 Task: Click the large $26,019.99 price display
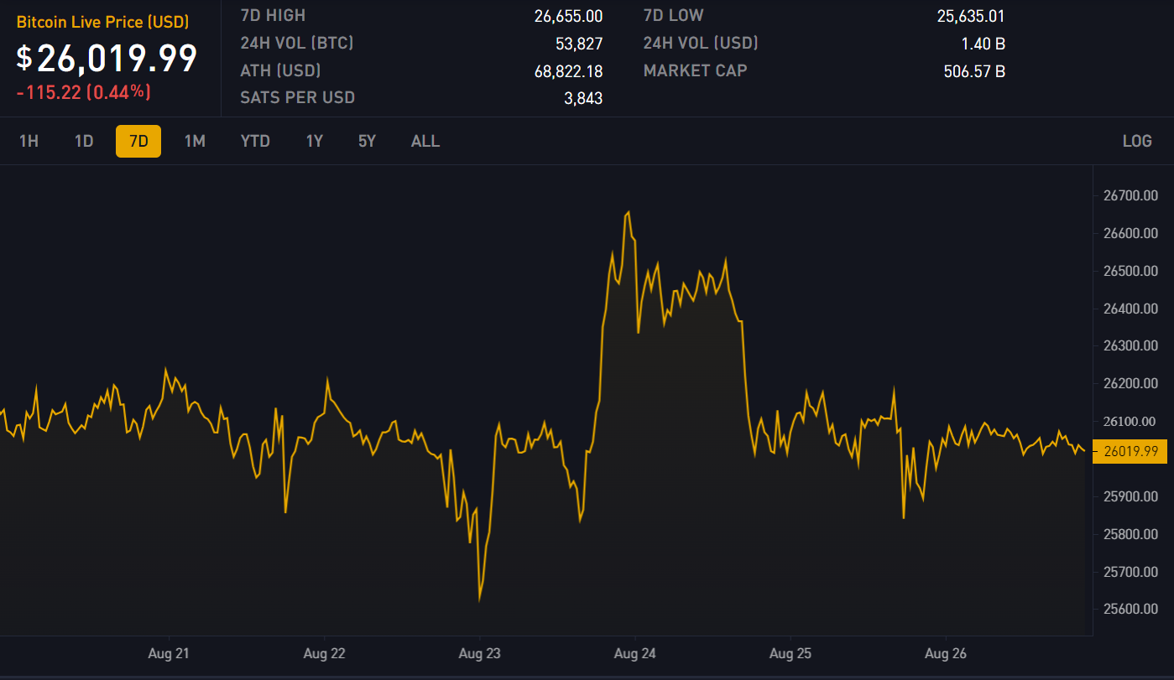click(107, 59)
